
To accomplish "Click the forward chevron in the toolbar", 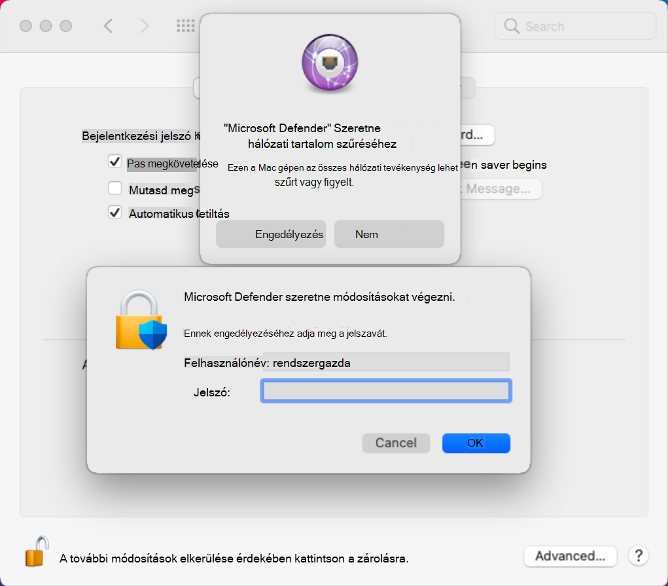I will pos(145,26).
